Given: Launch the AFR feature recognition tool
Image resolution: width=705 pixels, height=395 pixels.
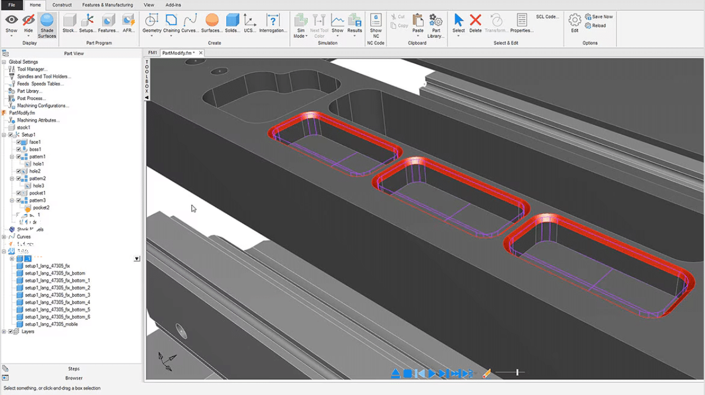Looking at the screenshot, I should click(129, 23).
